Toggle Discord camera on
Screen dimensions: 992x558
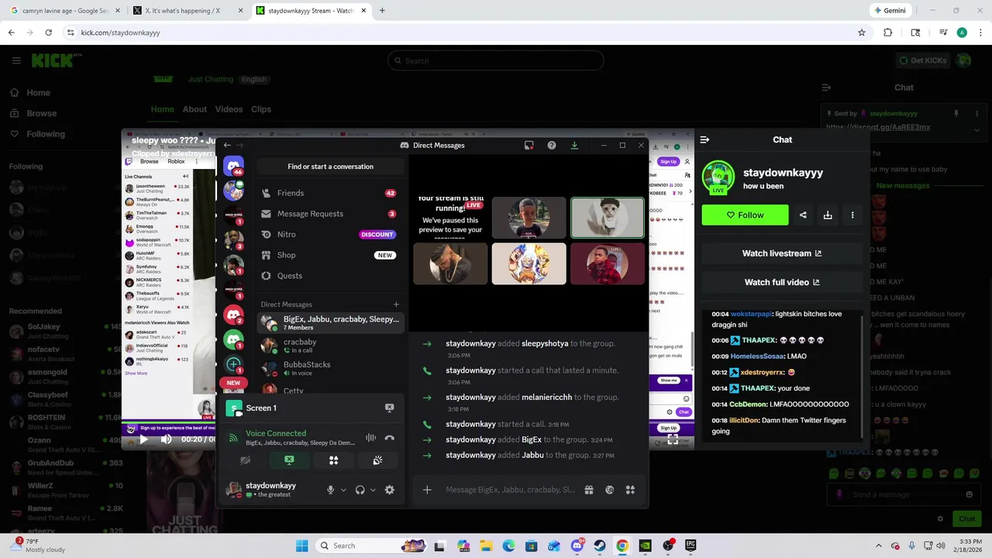pyautogui.click(x=245, y=460)
